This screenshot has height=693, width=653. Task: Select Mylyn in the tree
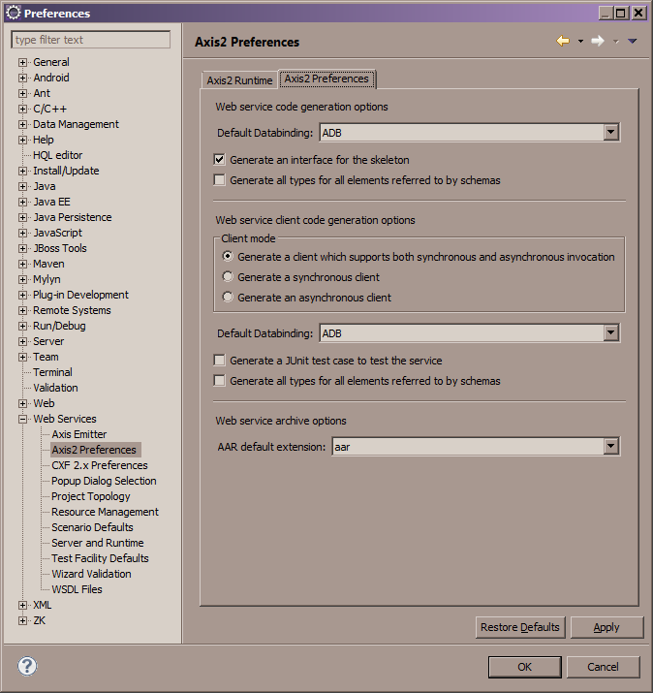pos(47,279)
